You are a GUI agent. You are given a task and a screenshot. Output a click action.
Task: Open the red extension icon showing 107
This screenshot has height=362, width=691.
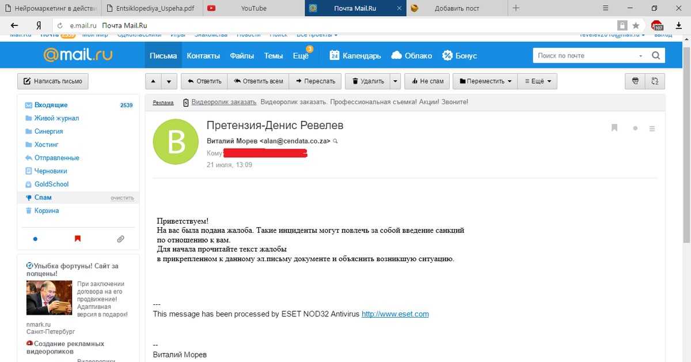coord(656,25)
